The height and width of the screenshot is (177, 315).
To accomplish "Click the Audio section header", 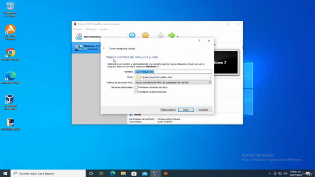I will (x=138, y=115).
